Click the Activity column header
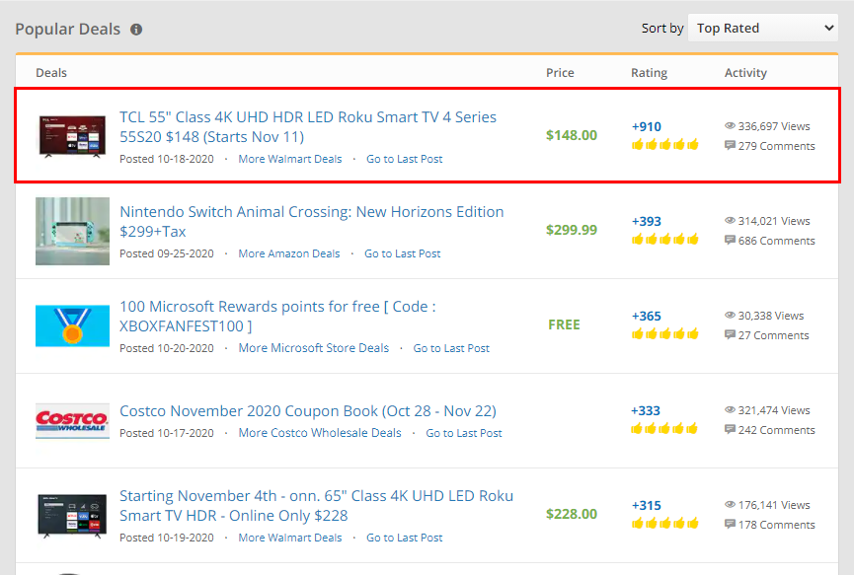 click(x=745, y=73)
